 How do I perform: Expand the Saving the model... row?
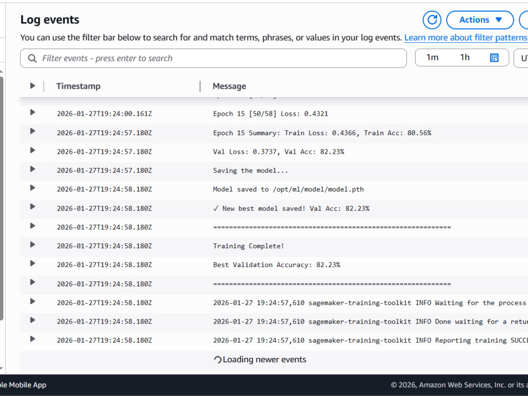(32, 169)
